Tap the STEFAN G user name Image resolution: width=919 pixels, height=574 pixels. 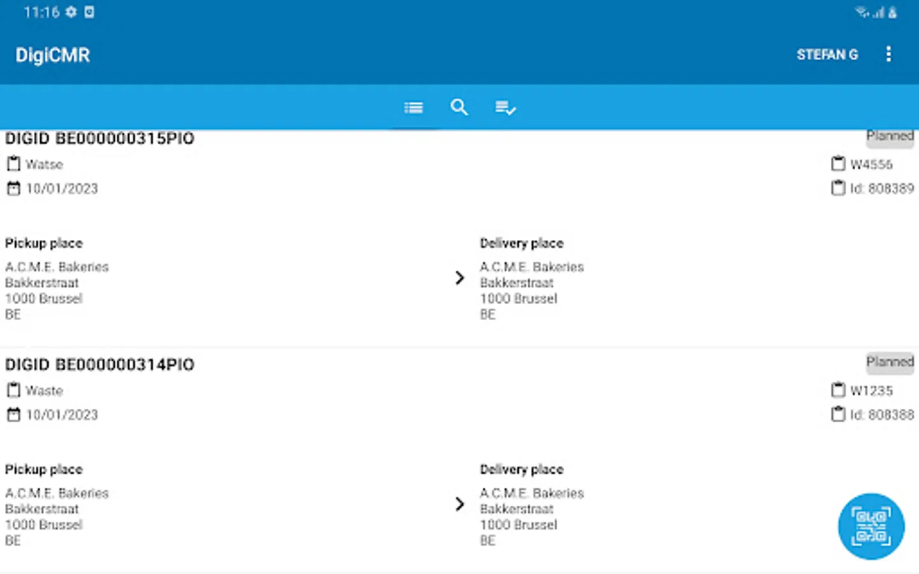[826, 55]
